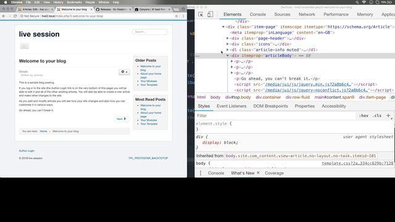Click the Apple menu icon
Viewport: 395px width, 222px height.
tap(6, 2)
